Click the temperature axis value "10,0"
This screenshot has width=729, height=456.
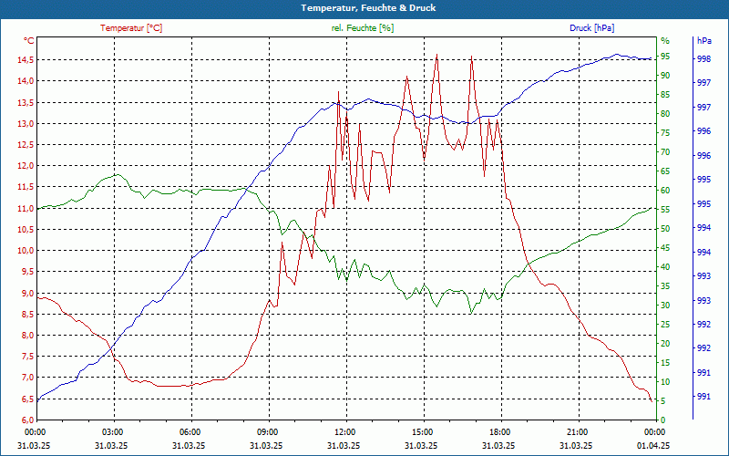pos(26,251)
